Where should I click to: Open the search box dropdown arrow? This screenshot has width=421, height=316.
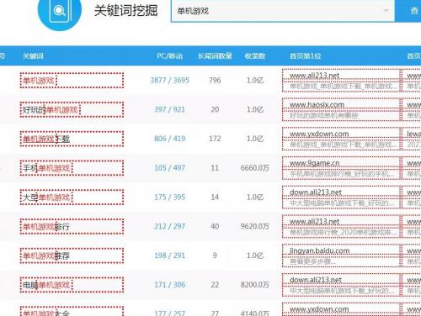386,11
